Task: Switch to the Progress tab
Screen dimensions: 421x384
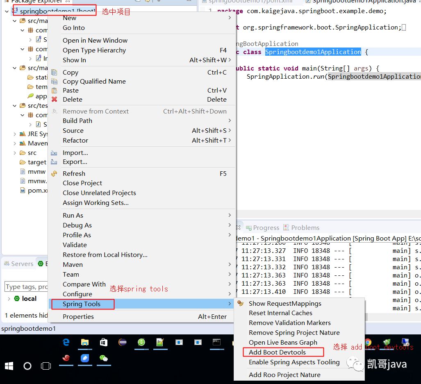Action: pyautogui.click(x=263, y=228)
